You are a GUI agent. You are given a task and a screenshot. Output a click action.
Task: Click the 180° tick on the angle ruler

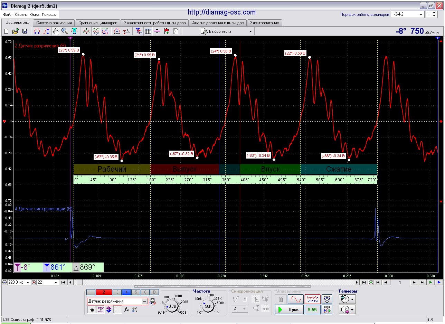tap(151, 180)
